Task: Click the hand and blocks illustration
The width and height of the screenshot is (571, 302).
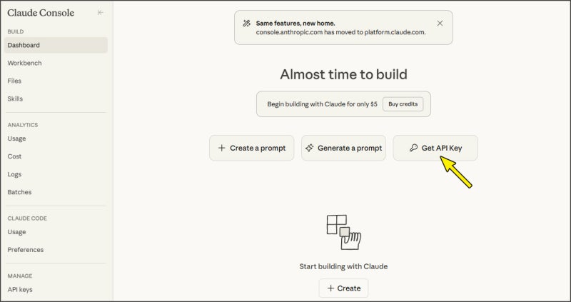Action: (x=343, y=232)
